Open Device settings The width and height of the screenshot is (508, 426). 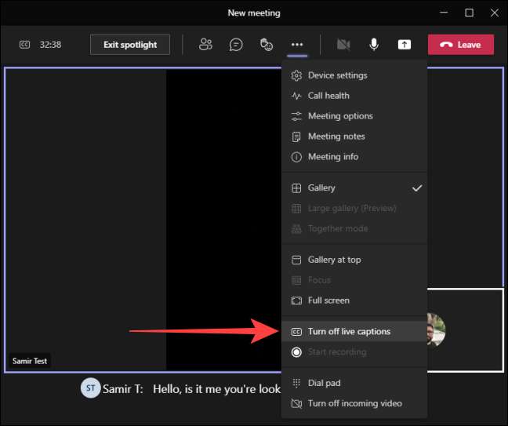click(x=337, y=75)
